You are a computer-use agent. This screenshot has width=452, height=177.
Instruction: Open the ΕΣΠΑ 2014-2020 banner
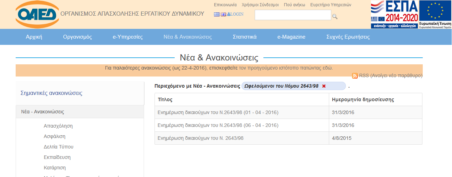[x=394, y=14]
